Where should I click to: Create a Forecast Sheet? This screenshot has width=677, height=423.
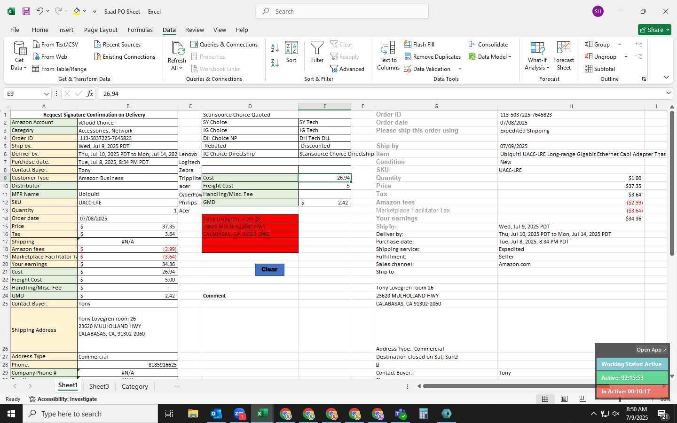pyautogui.click(x=564, y=56)
